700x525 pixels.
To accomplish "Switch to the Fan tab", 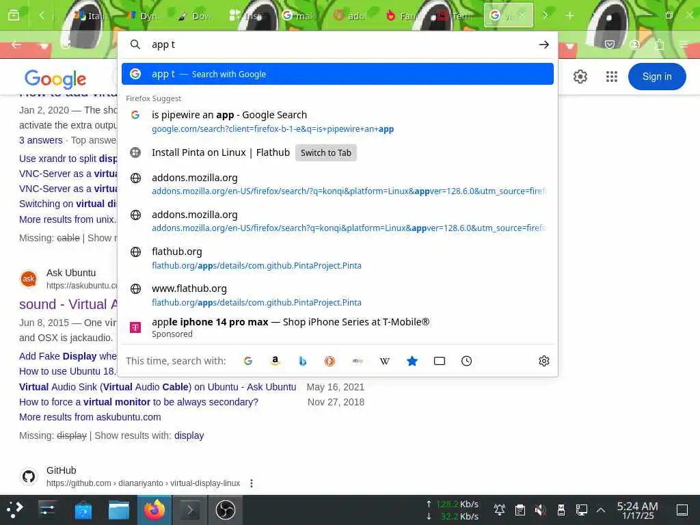I will [x=402, y=16].
